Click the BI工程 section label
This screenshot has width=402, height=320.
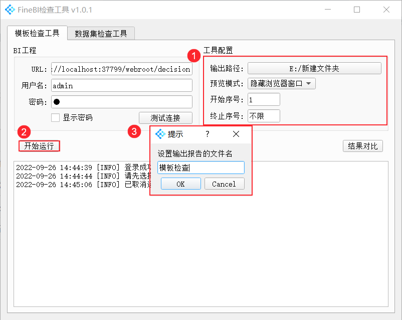(x=25, y=50)
